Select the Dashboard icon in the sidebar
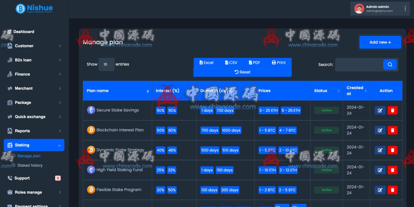Viewport: 414px width, 207px height. (x=9, y=31)
